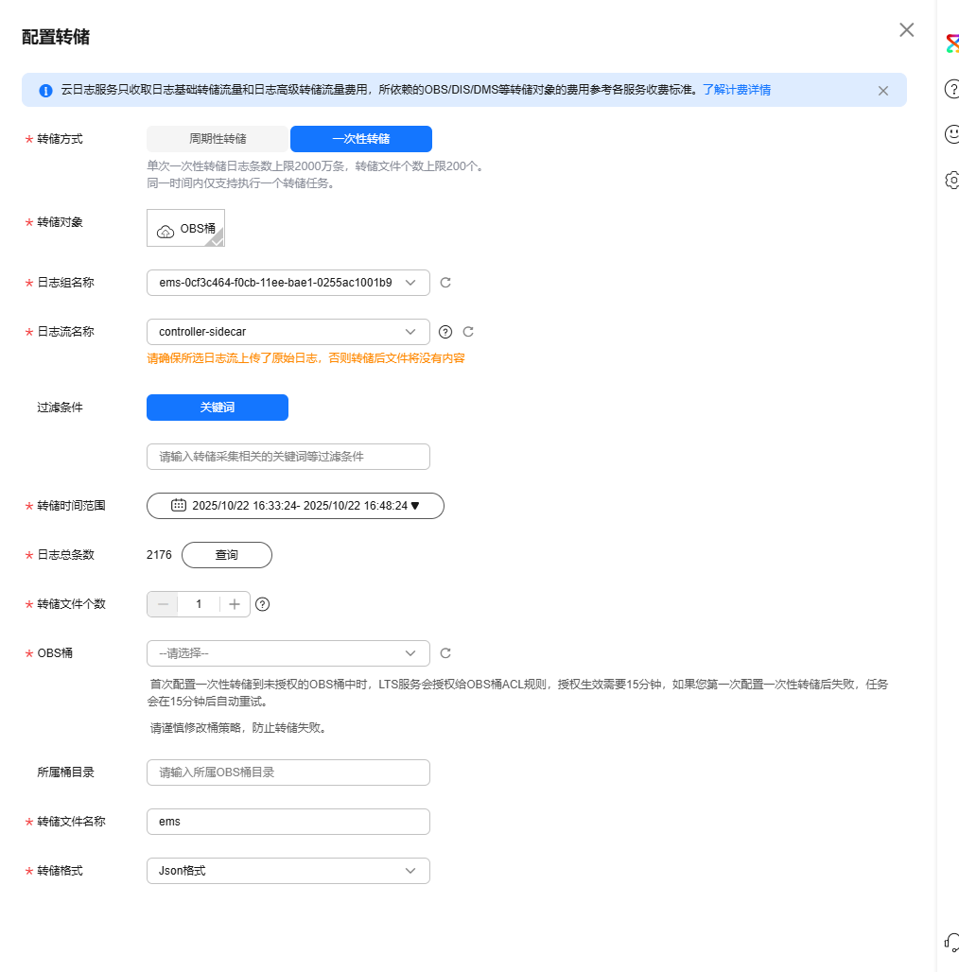Click the log count value 2176
Screen dimensions: 959x972
(159, 555)
